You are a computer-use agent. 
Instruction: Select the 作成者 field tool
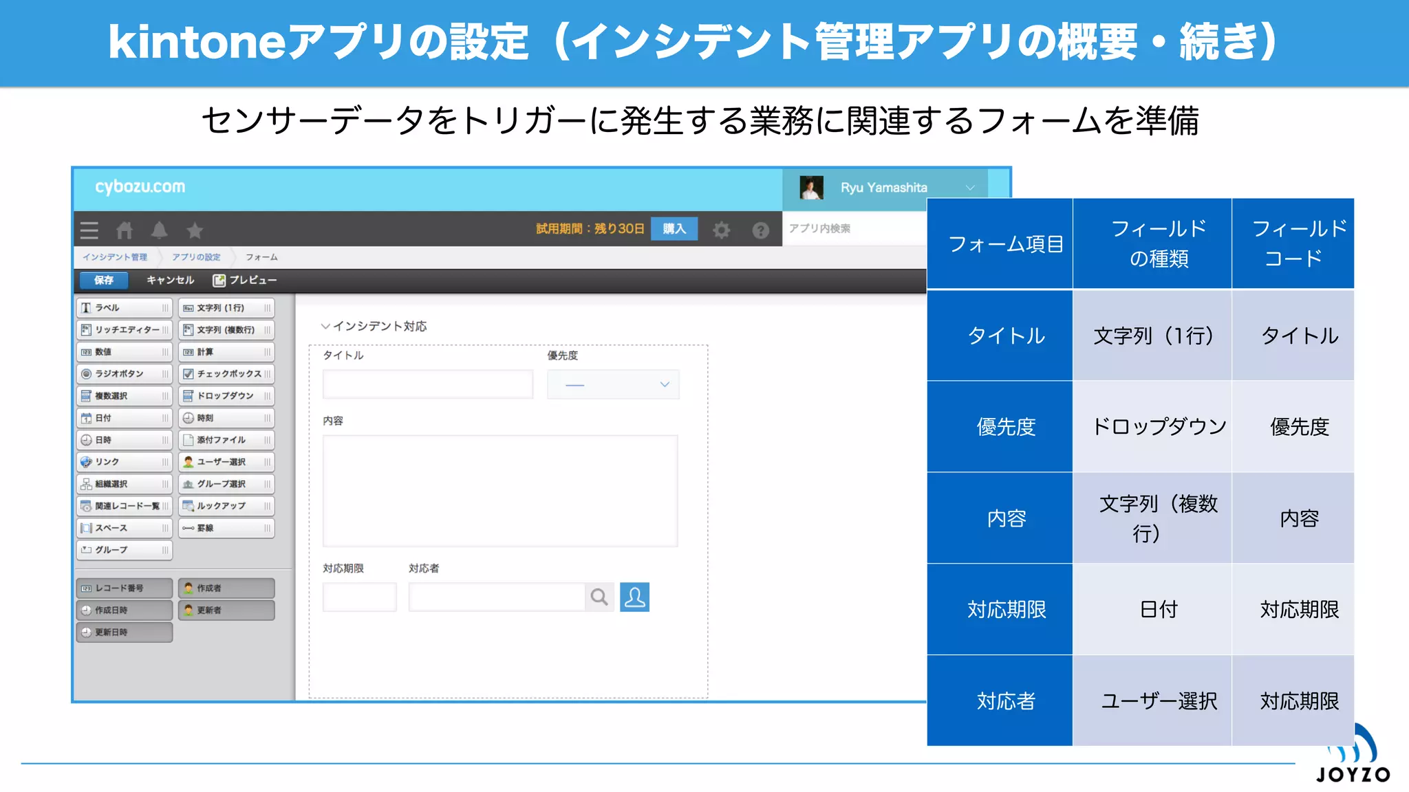tap(226, 588)
